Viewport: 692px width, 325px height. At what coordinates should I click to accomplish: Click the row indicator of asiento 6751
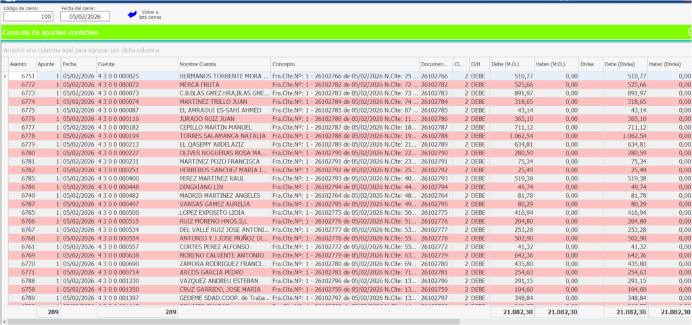coord(5,76)
